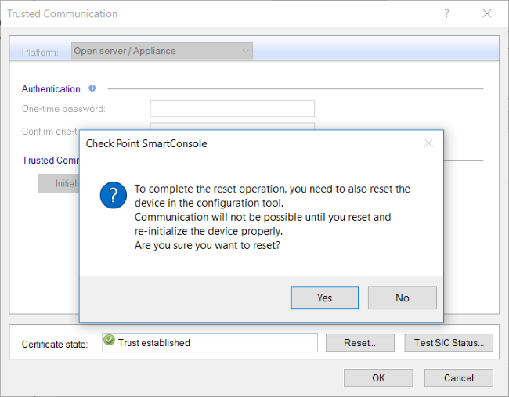
Task: Click help question mark in title bar
Action: click(x=446, y=13)
